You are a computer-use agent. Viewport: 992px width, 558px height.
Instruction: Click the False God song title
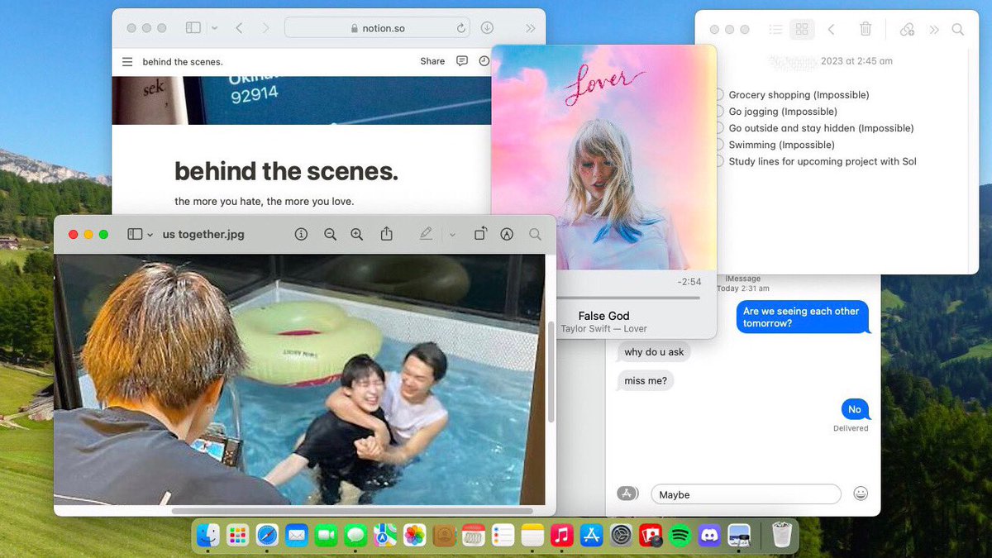point(603,316)
